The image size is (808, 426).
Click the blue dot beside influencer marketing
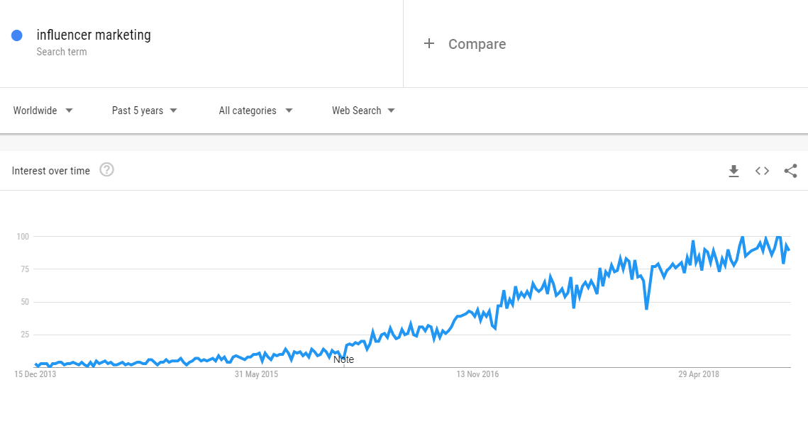pos(16,35)
